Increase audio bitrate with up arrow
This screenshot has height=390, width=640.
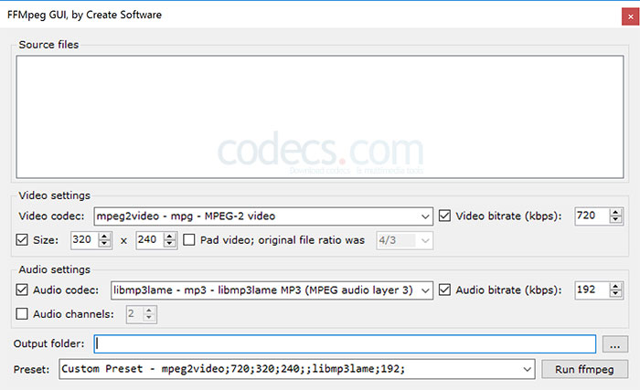click(x=615, y=286)
